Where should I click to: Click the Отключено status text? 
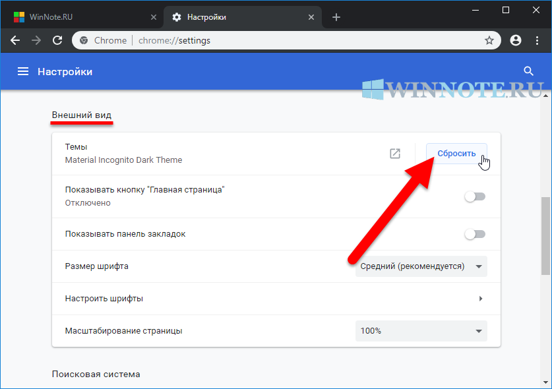[x=88, y=203]
